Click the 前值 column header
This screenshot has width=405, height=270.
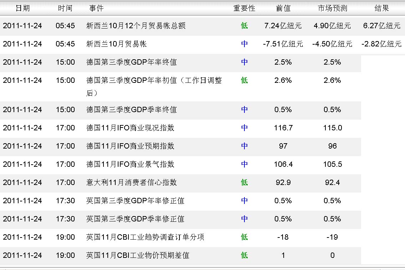pos(283,8)
